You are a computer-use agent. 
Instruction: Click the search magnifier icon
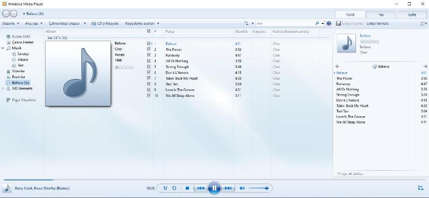click(x=317, y=24)
